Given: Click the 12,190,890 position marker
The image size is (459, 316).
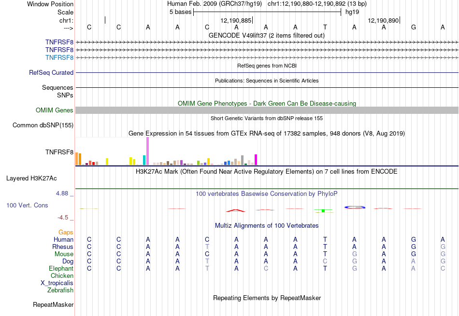Looking at the screenshot, I should coord(383,20).
